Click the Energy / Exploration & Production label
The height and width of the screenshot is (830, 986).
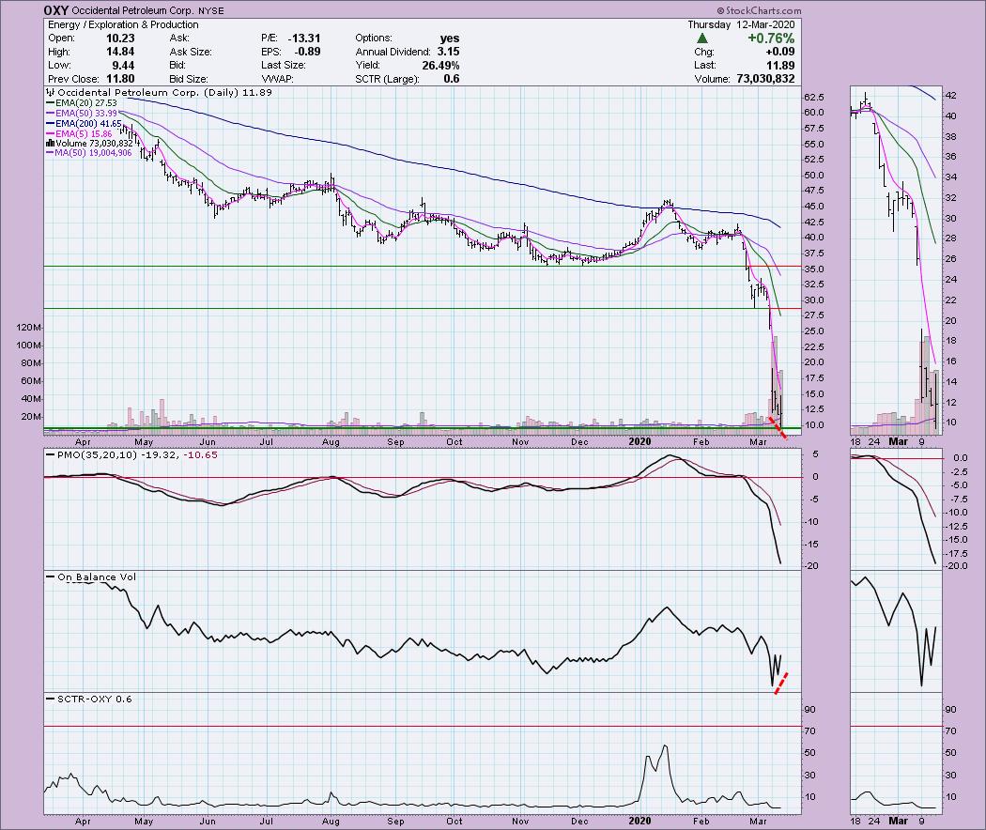pos(123,24)
